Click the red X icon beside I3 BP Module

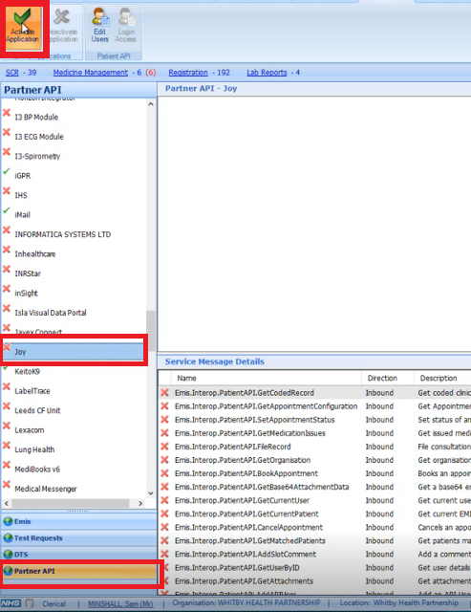[x=7, y=113]
